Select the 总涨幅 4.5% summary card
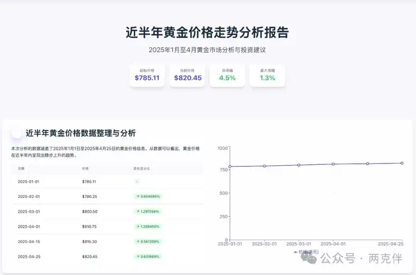416x275 pixels. (x=228, y=75)
